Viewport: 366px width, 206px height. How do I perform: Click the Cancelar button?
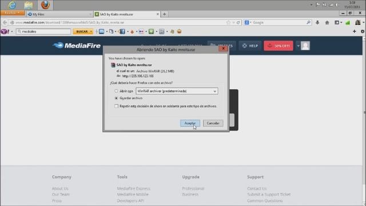pyautogui.click(x=213, y=124)
